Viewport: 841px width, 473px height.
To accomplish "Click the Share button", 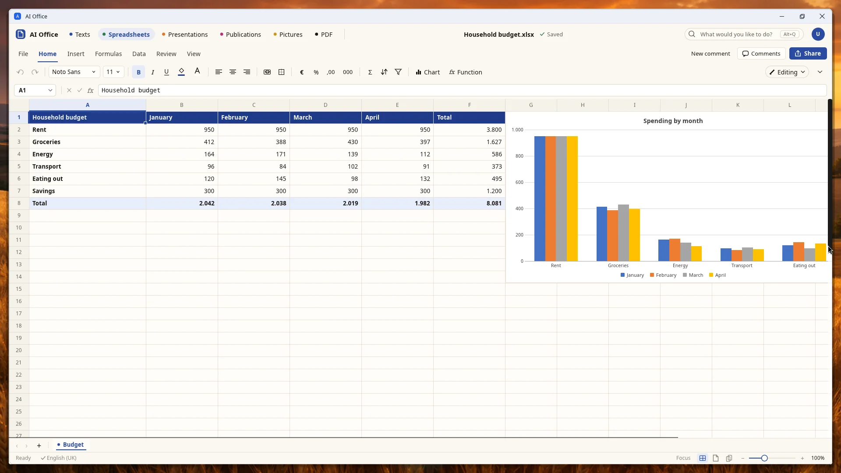I will pos(808,53).
